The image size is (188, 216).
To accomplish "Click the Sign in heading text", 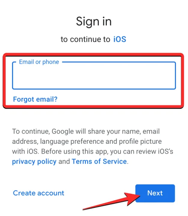I will [94, 21].
